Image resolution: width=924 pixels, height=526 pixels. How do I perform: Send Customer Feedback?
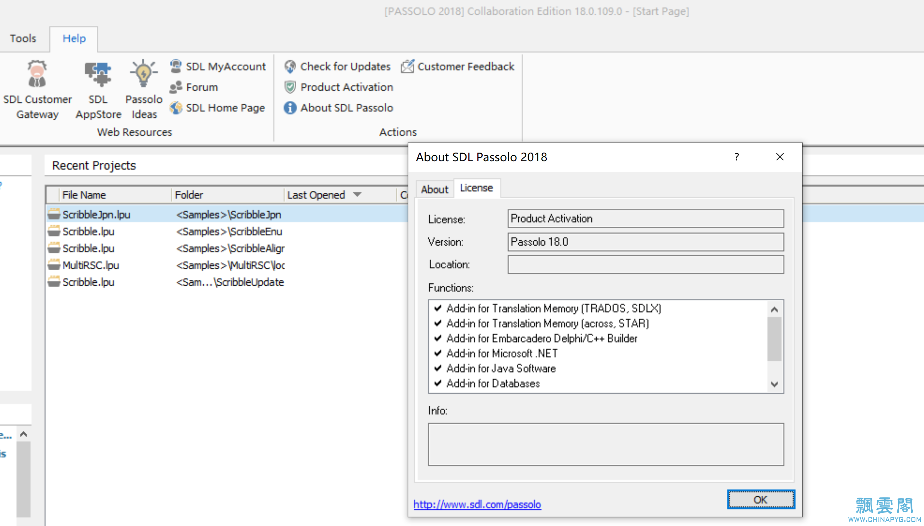pyautogui.click(x=458, y=66)
